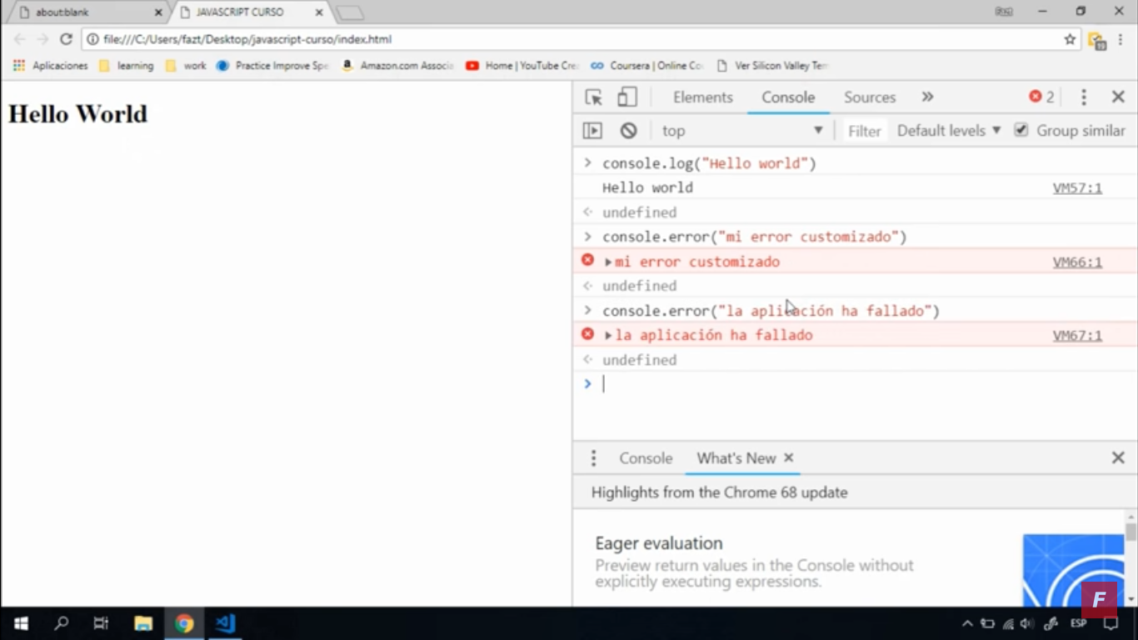This screenshot has width=1138, height=640.
Task: Close the DevTools panel
Action: pos(1118,97)
